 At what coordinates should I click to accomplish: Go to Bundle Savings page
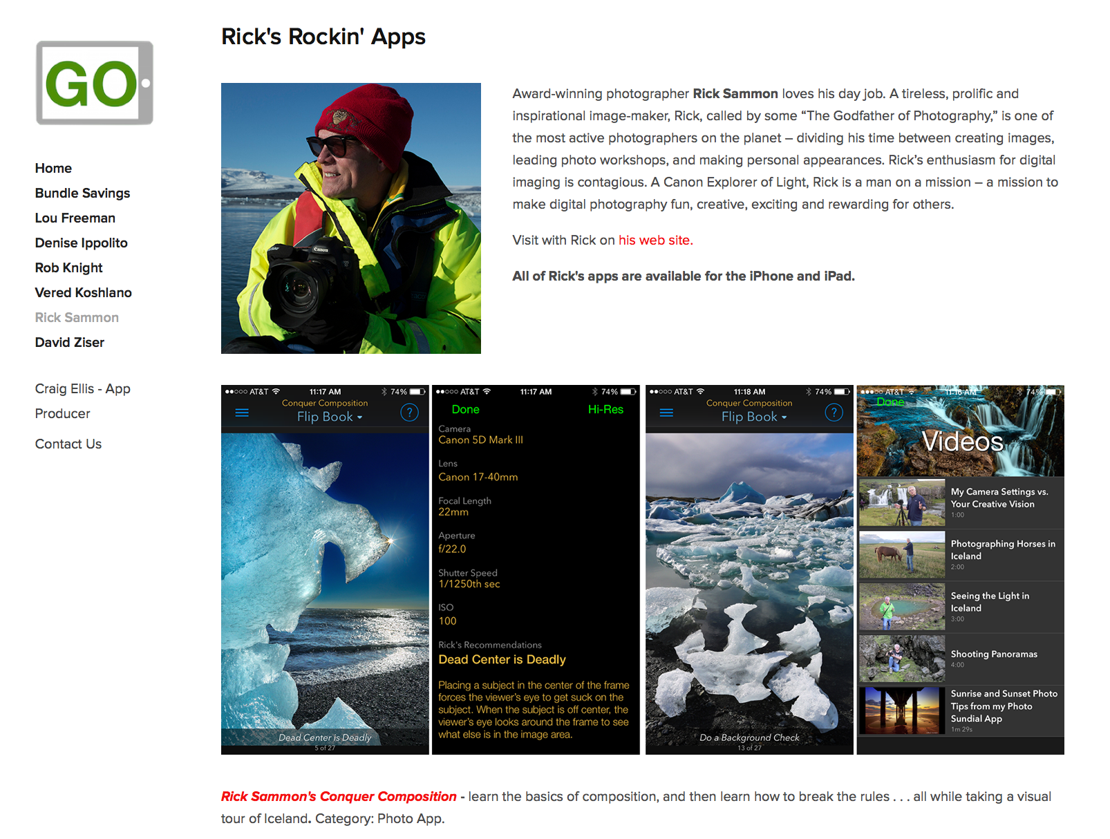pos(82,193)
